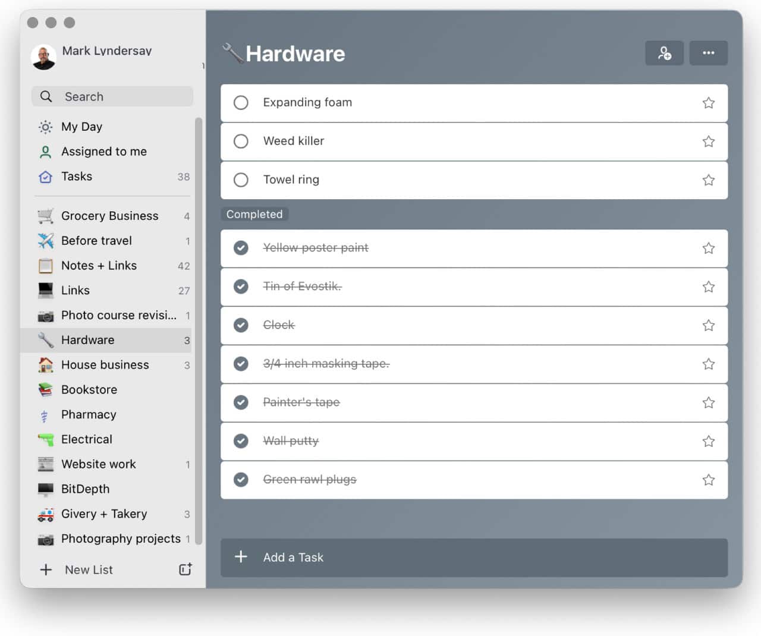Collapse the Completed section

coord(254,214)
